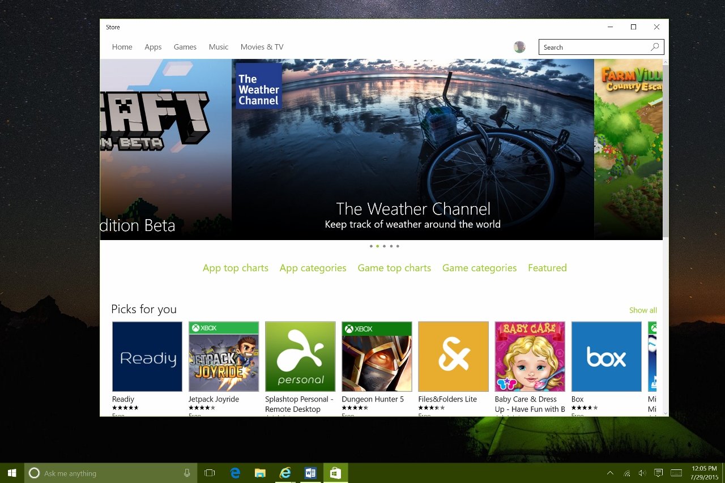The width and height of the screenshot is (725, 483).
Task: Open the network status tray icon
Action: [x=627, y=473]
